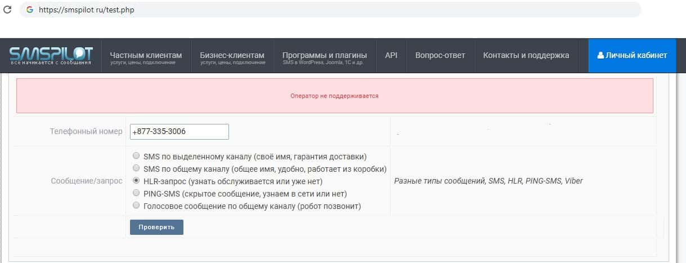This screenshot has width=686, height=263.
Task: Click the phone number input field
Action: click(x=179, y=131)
